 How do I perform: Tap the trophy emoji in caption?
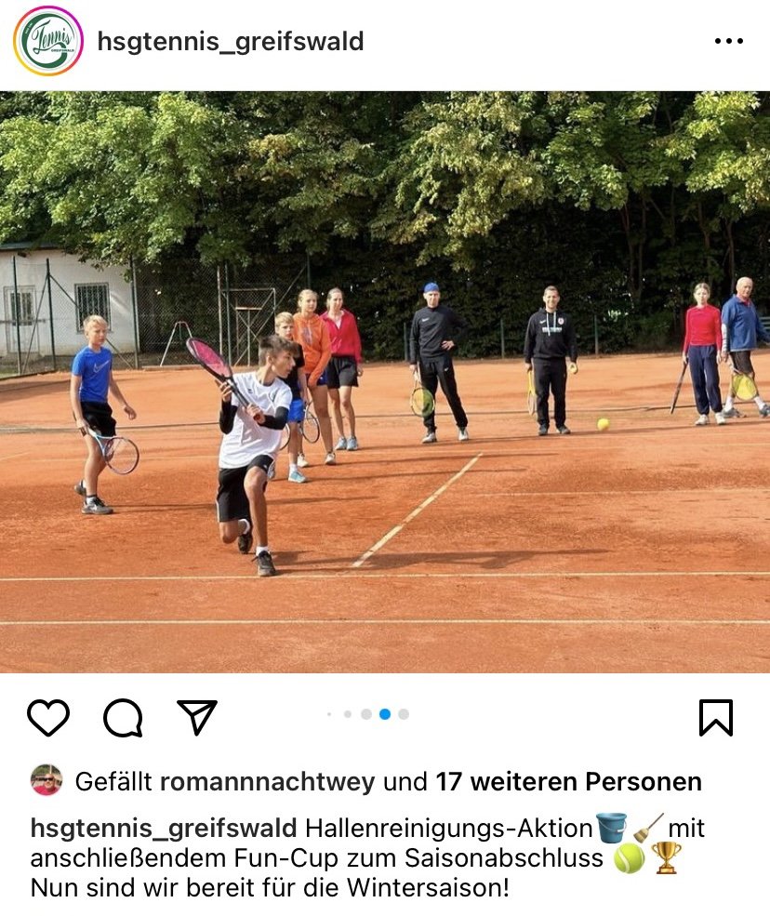[666, 857]
